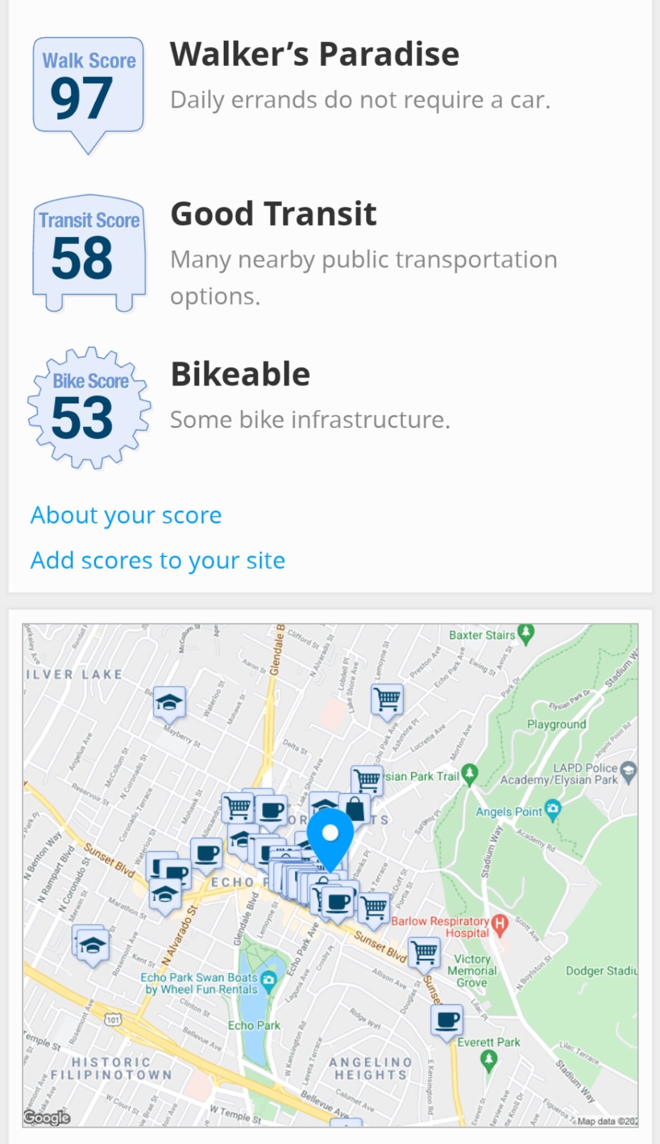Image resolution: width=660 pixels, height=1144 pixels.
Task: Click the Bike Score 53 gear badge
Action: click(x=89, y=408)
